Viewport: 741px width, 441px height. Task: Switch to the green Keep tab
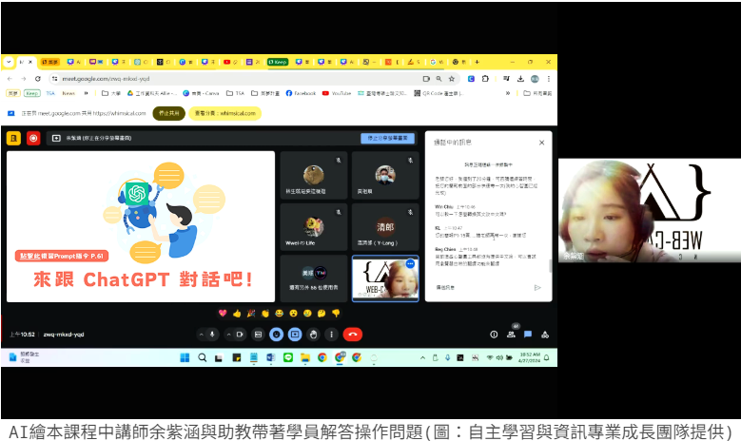(278, 62)
